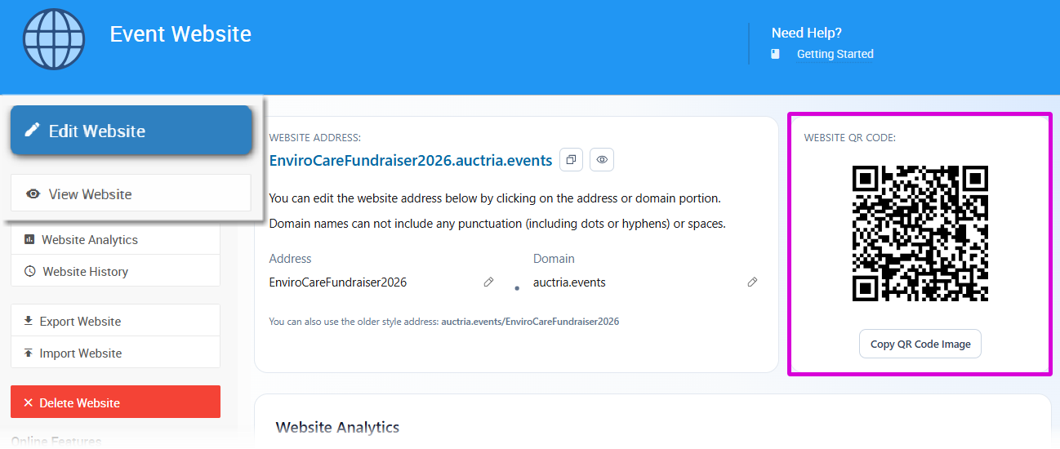Select Export Website
The image size is (1060, 449).
[x=115, y=321]
